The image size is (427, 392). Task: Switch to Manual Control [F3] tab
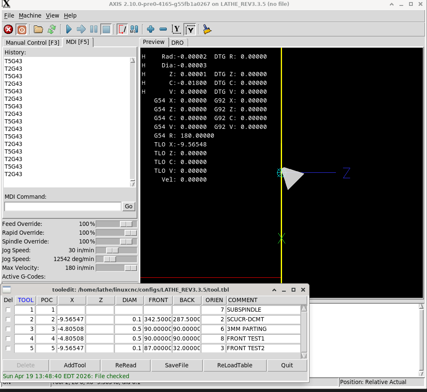[x=32, y=43]
